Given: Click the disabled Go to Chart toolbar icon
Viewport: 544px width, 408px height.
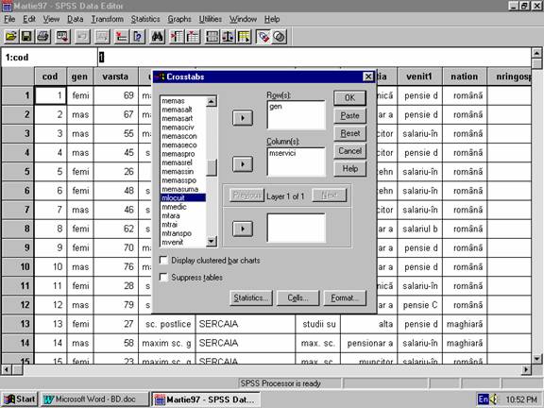Looking at the screenshot, I should click(x=102, y=37).
